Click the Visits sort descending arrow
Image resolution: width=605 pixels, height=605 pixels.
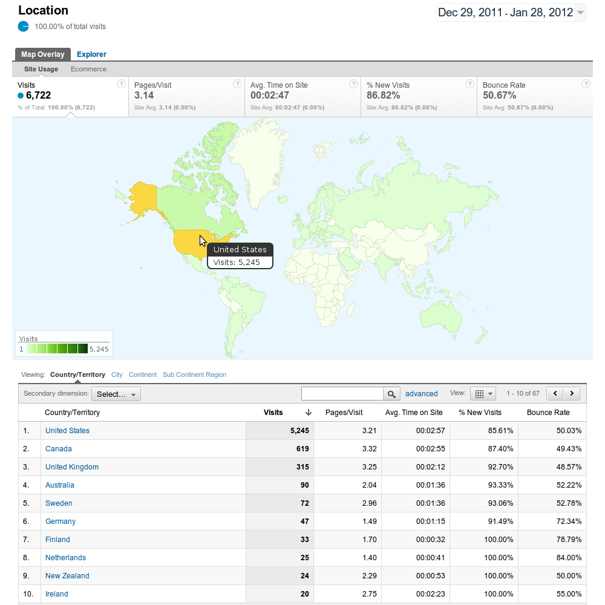pyautogui.click(x=308, y=413)
